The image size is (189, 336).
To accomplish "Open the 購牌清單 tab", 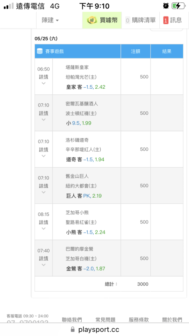I will pyautogui.click(x=140, y=20).
